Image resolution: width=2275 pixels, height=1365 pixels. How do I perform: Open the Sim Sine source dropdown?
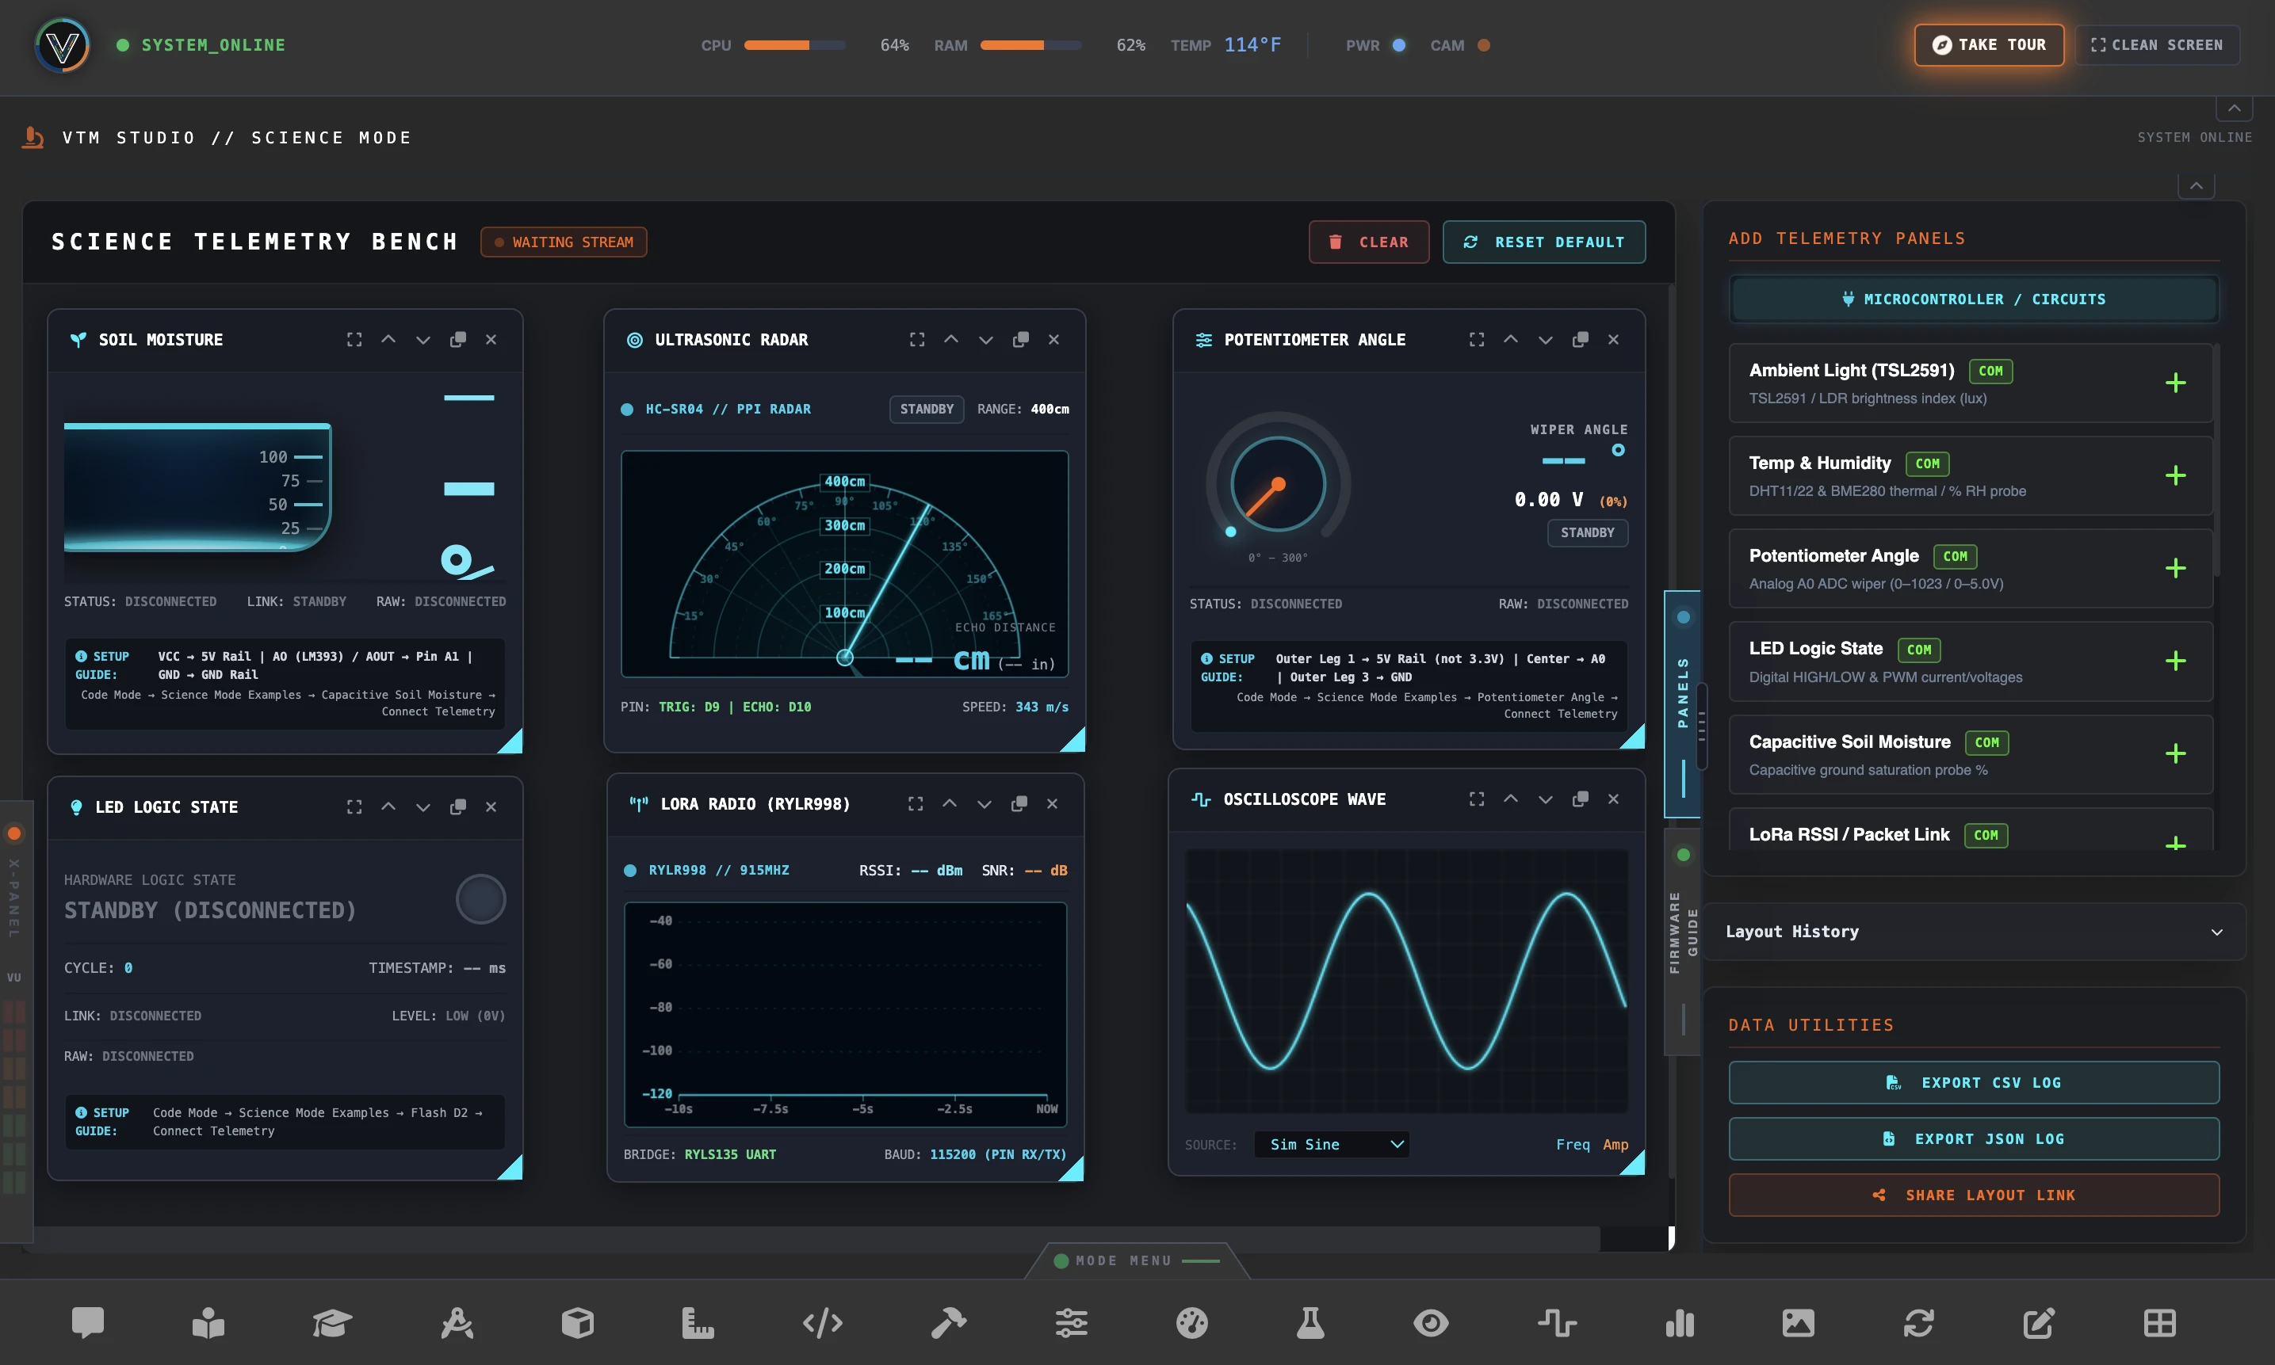(1332, 1144)
